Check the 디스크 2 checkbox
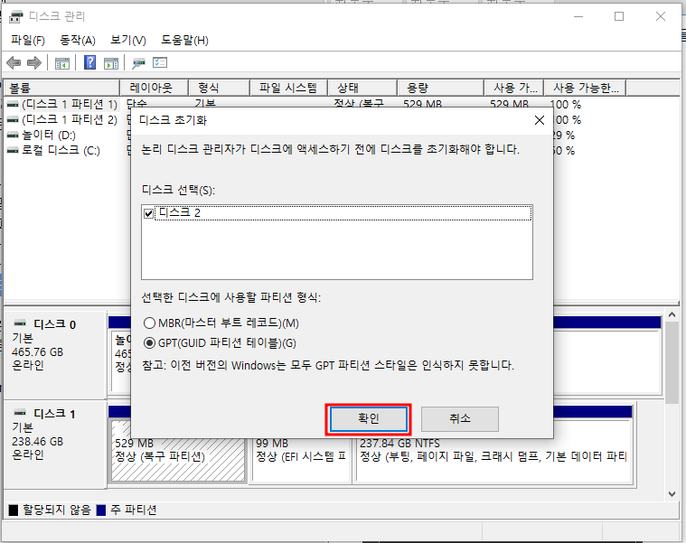The image size is (686, 543). [x=149, y=213]
